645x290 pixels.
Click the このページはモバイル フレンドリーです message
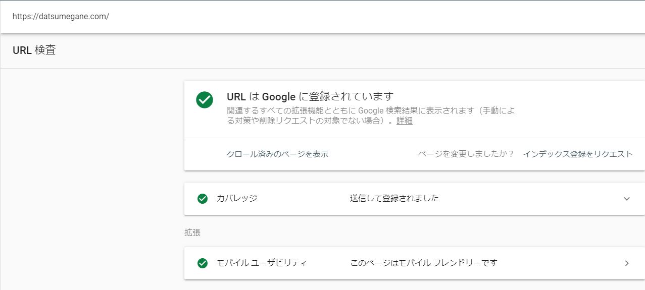(x=424, y=263)
